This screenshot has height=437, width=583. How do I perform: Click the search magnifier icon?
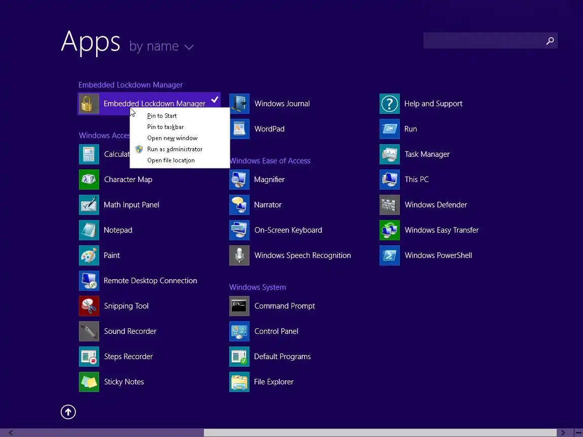click(x=550, y=41)
